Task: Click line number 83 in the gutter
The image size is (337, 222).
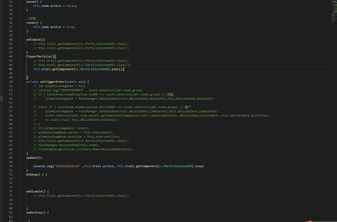Action: (x=11, y=221)
